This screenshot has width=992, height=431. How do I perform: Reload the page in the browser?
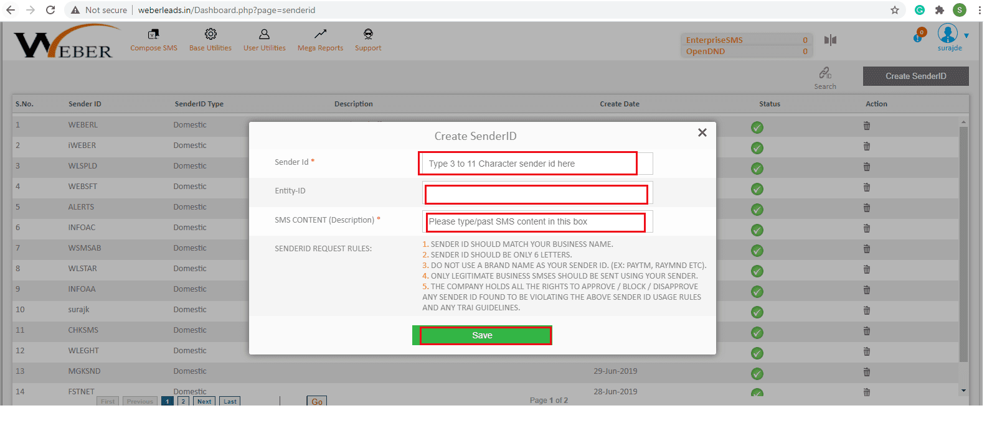click(x=50, y=10)
